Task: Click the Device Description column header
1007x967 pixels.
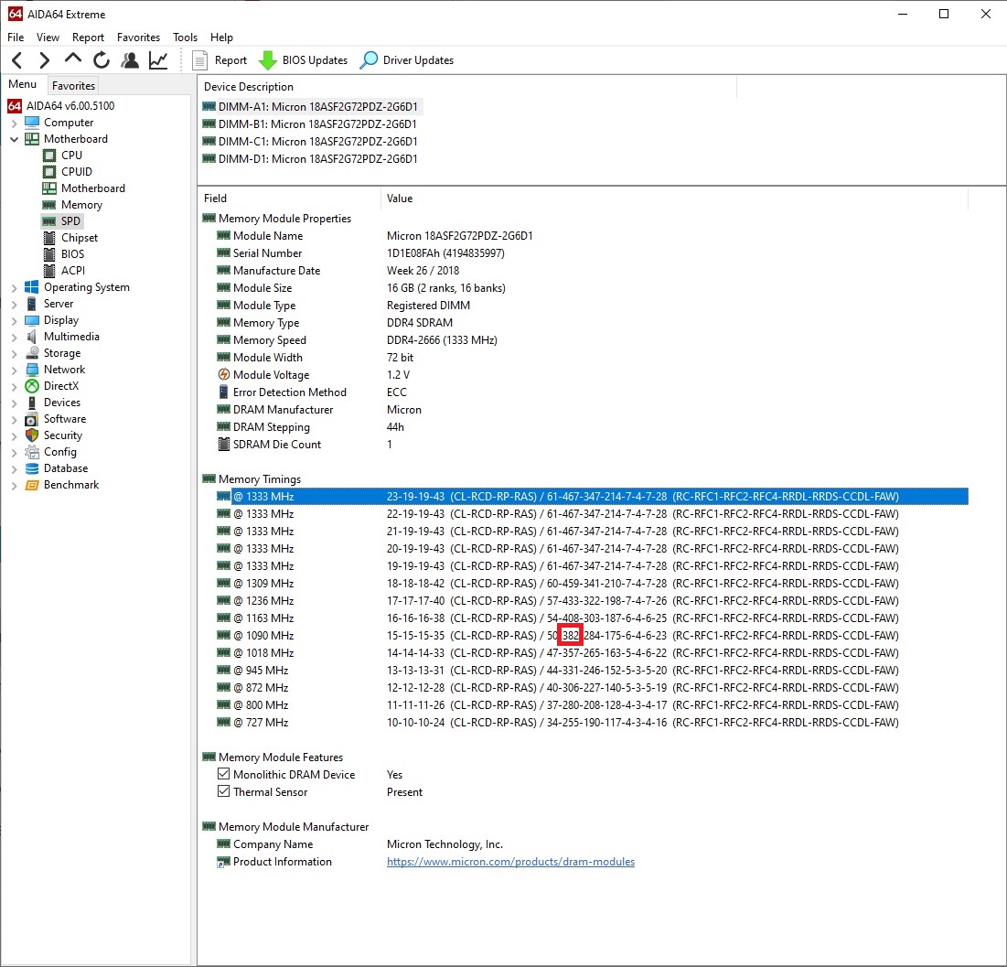Action: click(467, 87)
